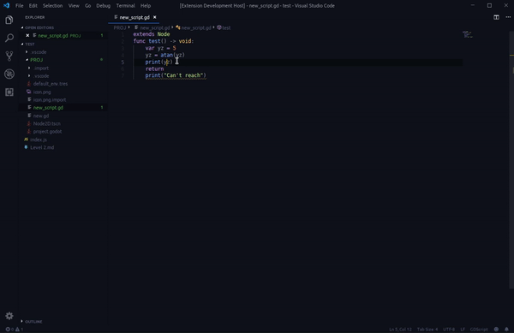Click the errors and warnings status counter
Screen dimensions: 514x333
pos(15,330)
